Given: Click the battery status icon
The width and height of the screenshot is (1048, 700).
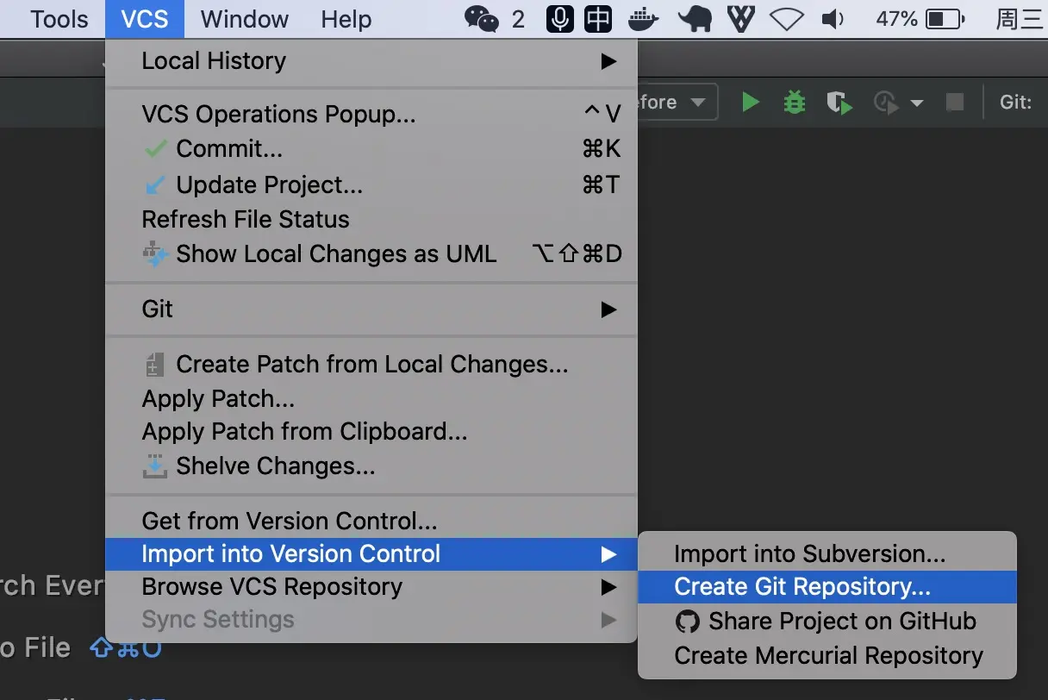Looking at the screenshot, I should (945, 19).
